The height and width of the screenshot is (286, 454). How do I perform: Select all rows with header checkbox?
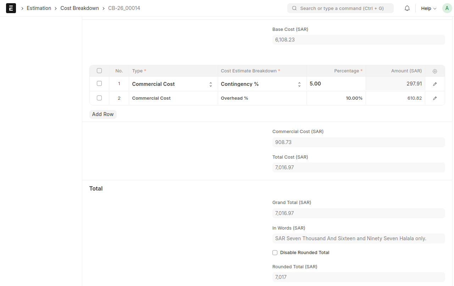(99, 71)
